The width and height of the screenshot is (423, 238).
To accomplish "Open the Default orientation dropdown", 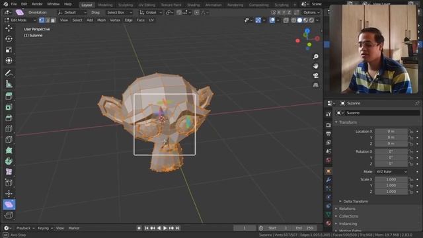I will (72, 13).
